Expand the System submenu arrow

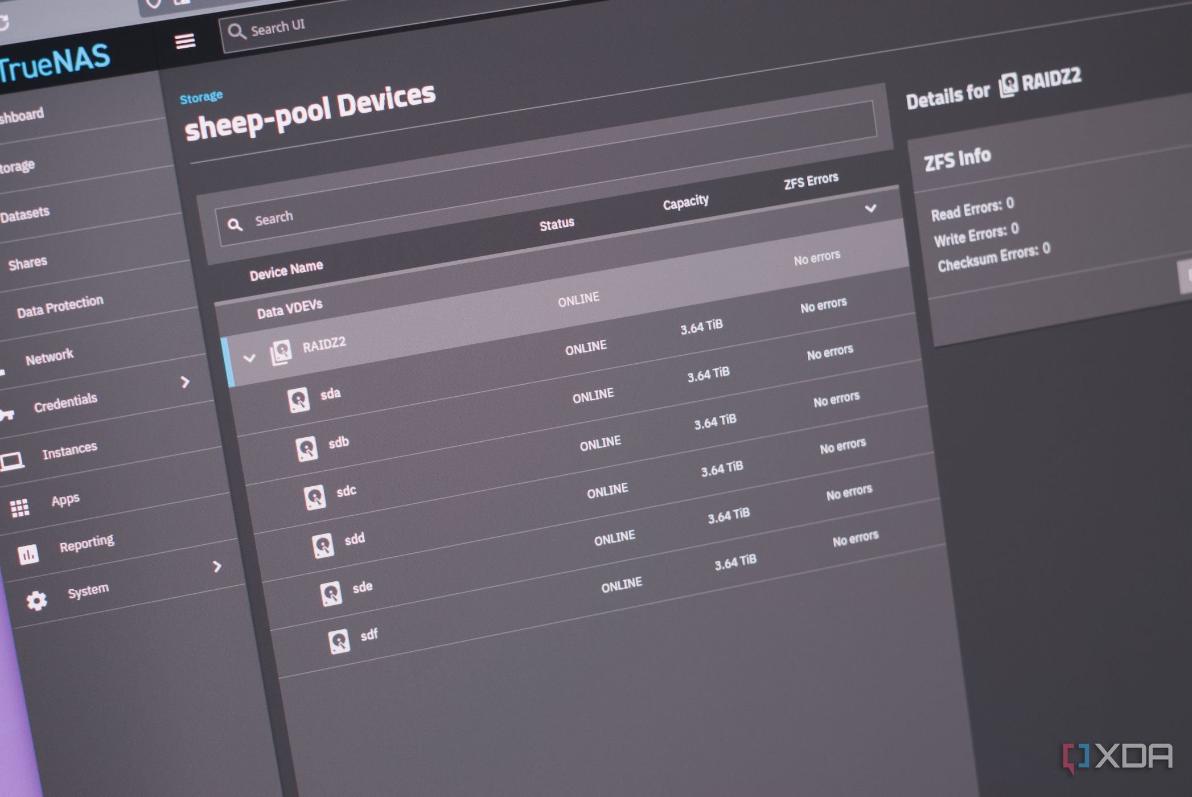pyautogui.click(x=217, y=566)
